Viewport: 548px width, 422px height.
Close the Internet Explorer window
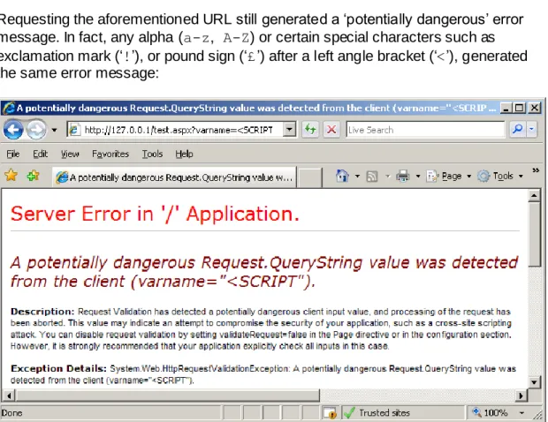[x=534, y=109]
